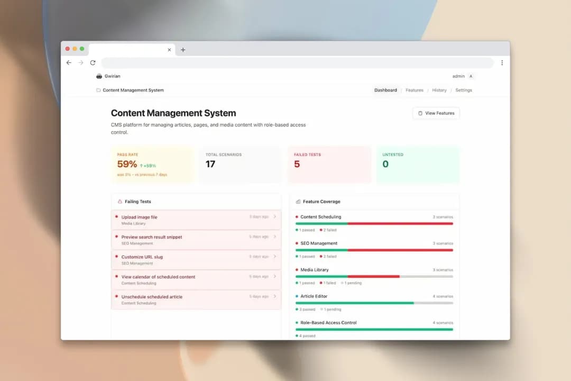
Task: Expand chevron on Upload image file row
Action: click(275, 216)
